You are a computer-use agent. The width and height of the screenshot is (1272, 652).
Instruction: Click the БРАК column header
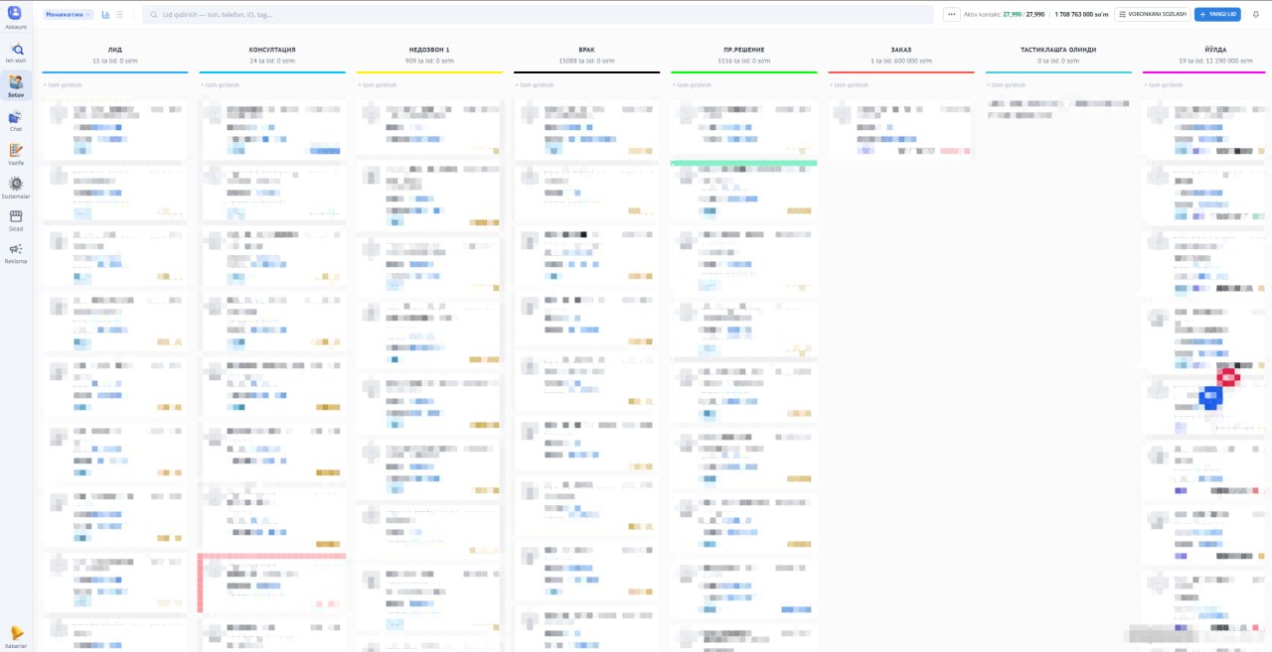(x=586, y=50)
